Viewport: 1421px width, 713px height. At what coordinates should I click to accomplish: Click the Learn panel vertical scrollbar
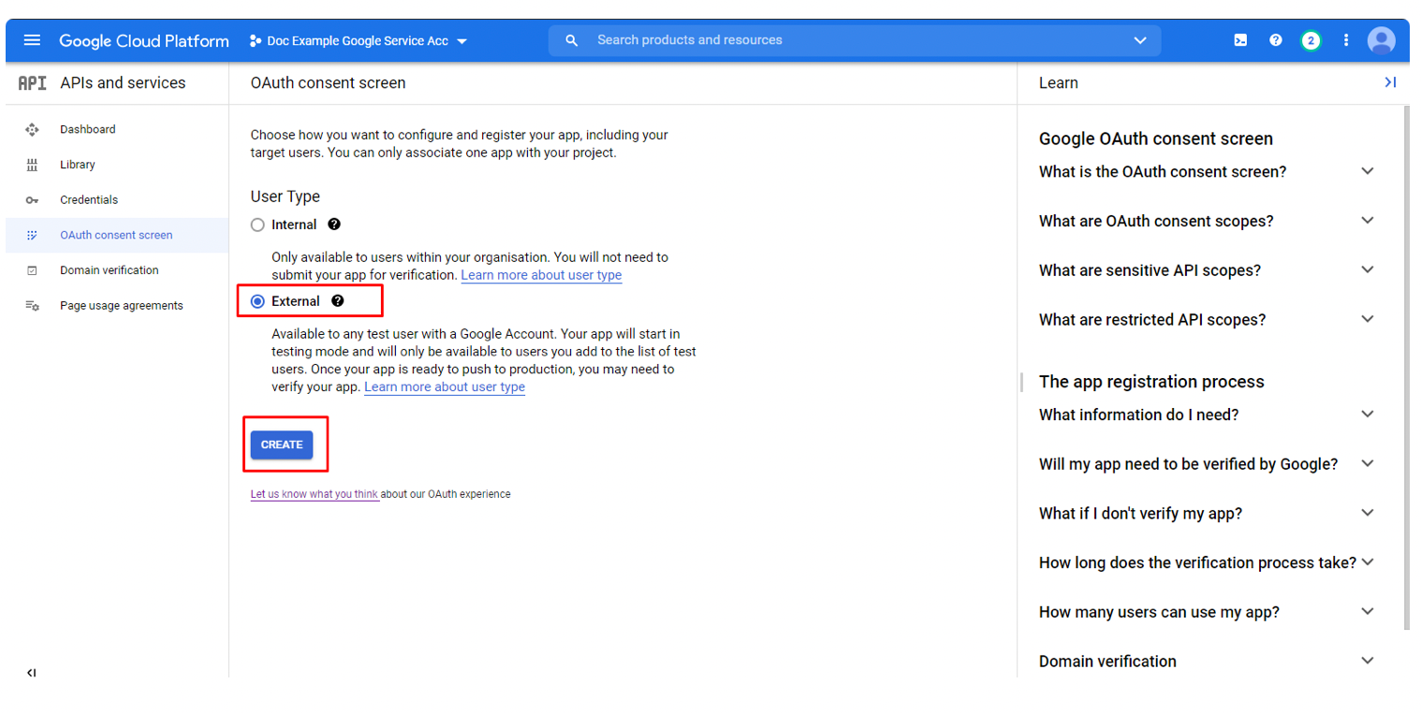tap(1405, 368)
